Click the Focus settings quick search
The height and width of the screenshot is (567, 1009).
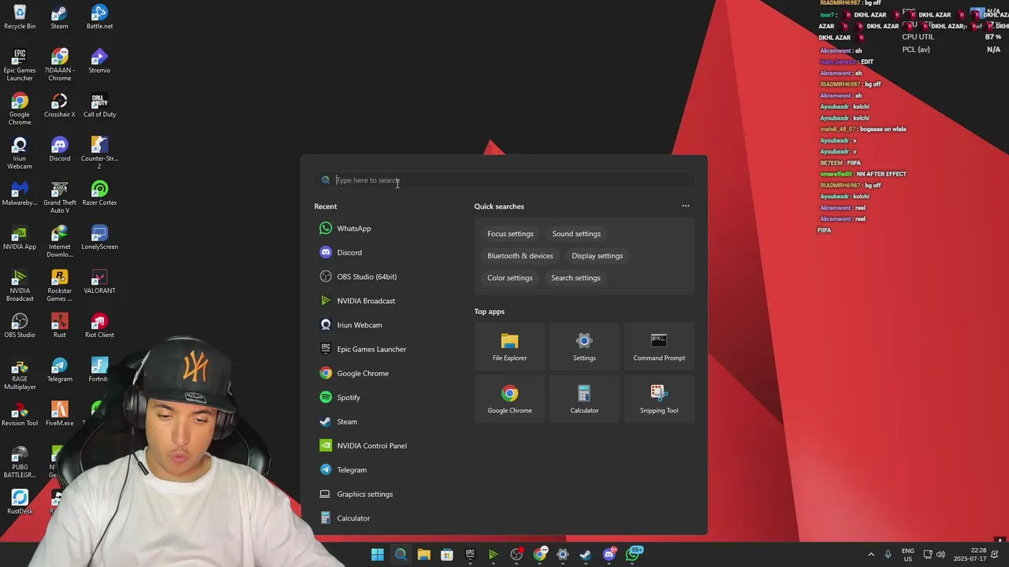click(510, 234)
